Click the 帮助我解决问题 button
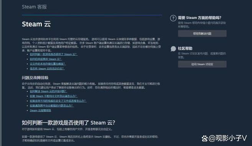Image resolution: width=252 pixels, height=146 pixels. (x=202, y=34)
